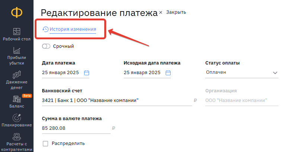Click the Сумма в валюте платежа label
The height and width of the screenshot is (152, 286).
click(71, 119)
